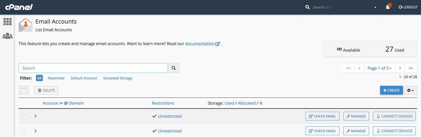The height and width of the screenshot is (137, 421).
Task: Open the documentation link
Action: pos(200,44)
